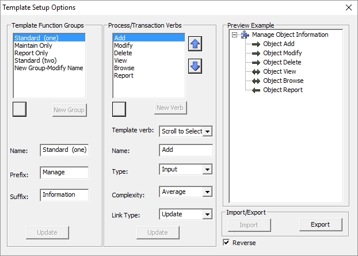This screenshot has height=256, width=358.
Task: Click blank square button under verbs list
Action: tap(119, 108)
